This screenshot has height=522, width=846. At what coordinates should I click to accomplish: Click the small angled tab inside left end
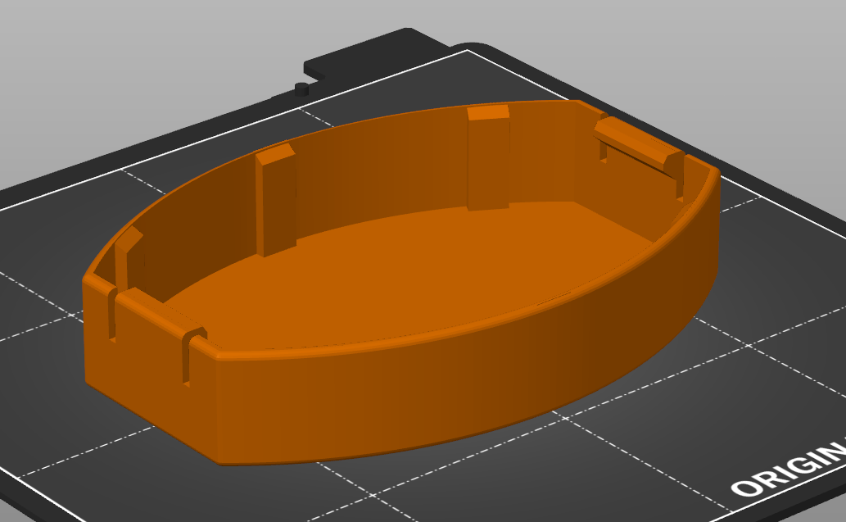point(129,256)
